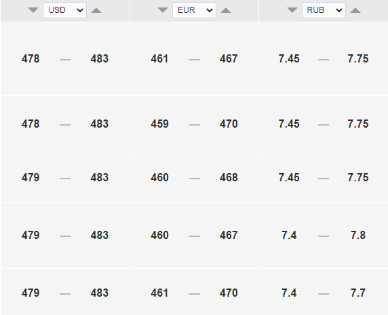Sort RUB column with down arrow
The height and width of the screenshot is (315, 388).
(x=292, y=10)
